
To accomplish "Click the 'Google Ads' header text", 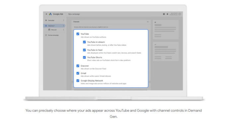I will point(58,14).
